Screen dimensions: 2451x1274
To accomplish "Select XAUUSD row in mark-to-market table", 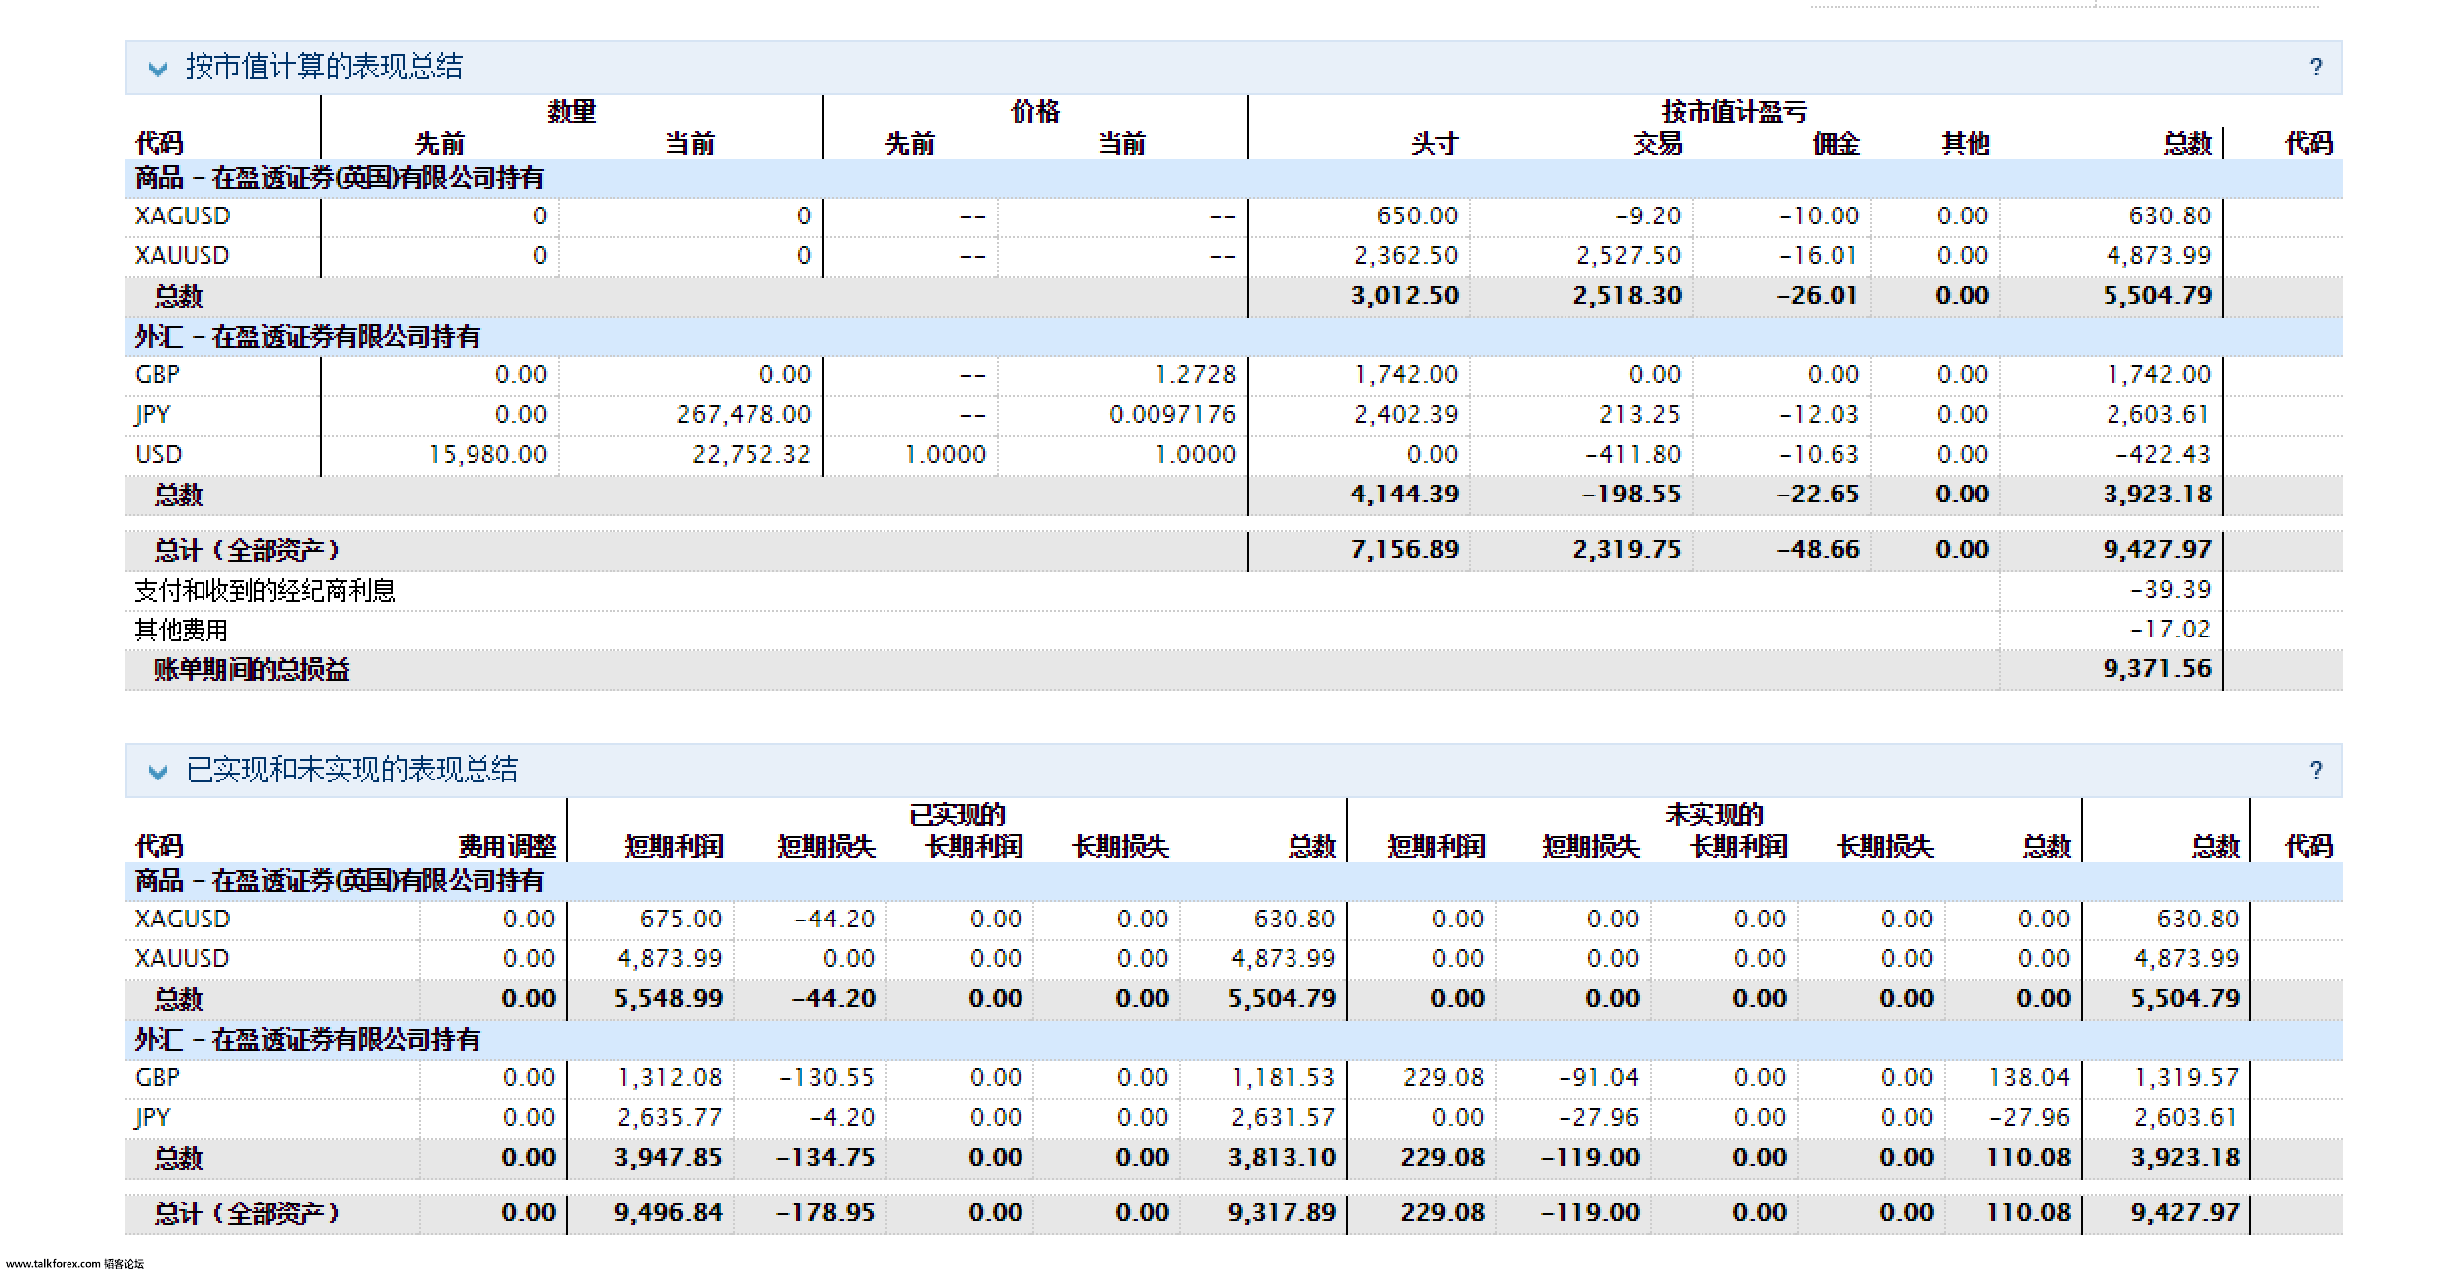I will pyautogui.click(x=1233, y=256).
